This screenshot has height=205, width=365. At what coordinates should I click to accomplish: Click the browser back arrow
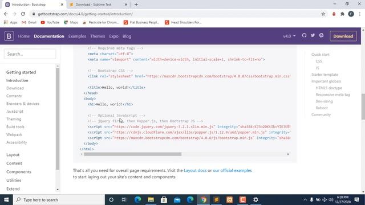[x=6, y=14]
